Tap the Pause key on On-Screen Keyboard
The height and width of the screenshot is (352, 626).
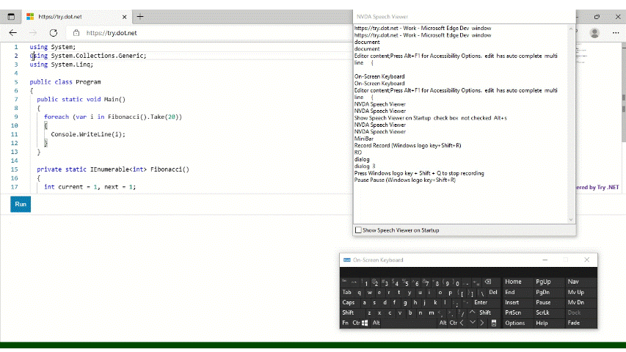tap(549, 303)
